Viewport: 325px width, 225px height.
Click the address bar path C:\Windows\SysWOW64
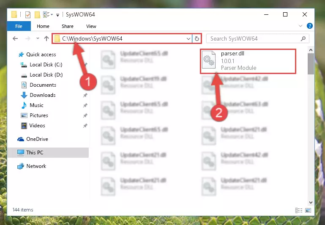click(92, 38)
